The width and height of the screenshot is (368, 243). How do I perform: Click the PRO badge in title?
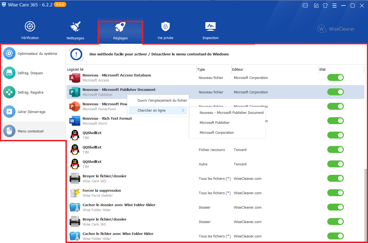pyautogui.click(x=60, y=5)
